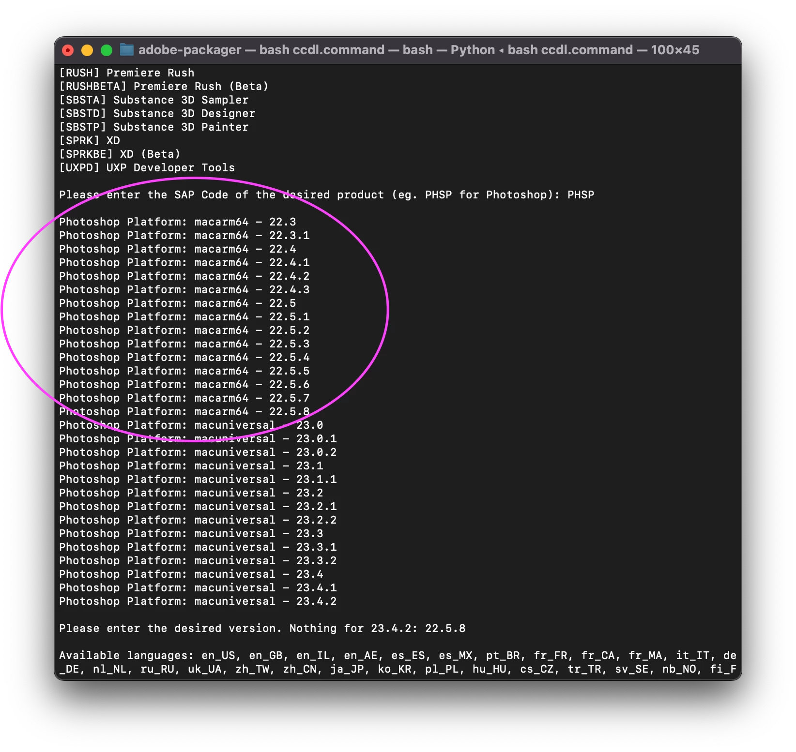This screenshot has width=796, height=752.
Task: Click the macuniversal – 23.1.1 line
Action: [198, 480]
